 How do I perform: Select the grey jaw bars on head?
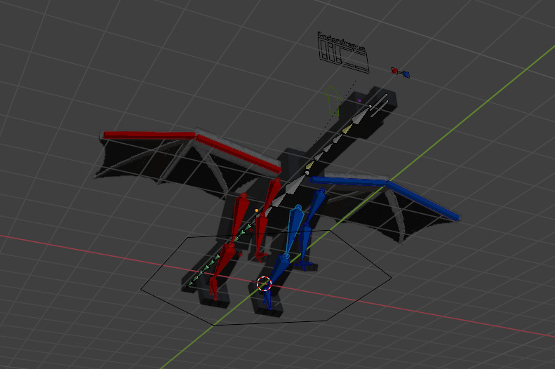[x=380, y=105]
